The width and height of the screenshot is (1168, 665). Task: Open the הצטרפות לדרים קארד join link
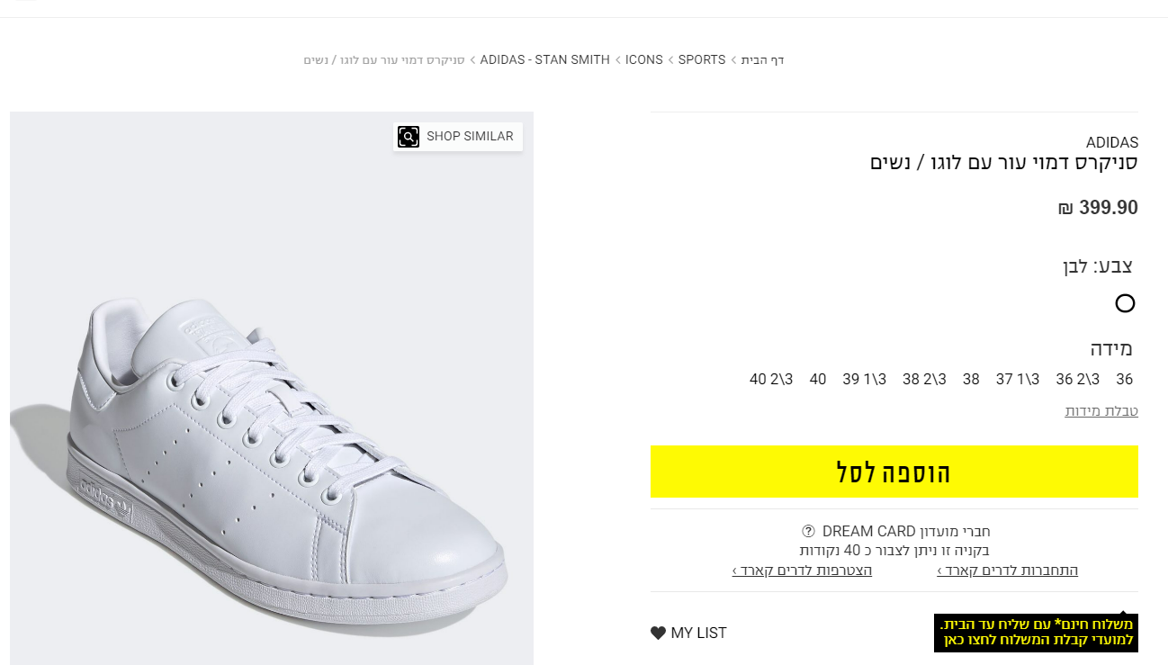point(802,571)
